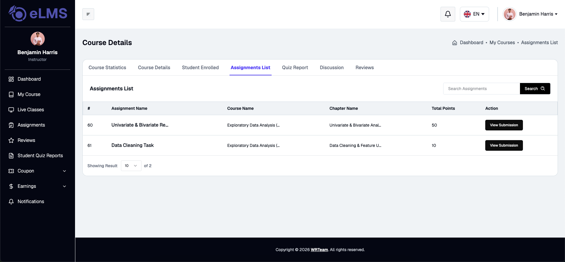Viewport: 565px width, 262px height.
Task: Click the Assignment Name column header
Action: pyautogui.click(x=129, y=108)
